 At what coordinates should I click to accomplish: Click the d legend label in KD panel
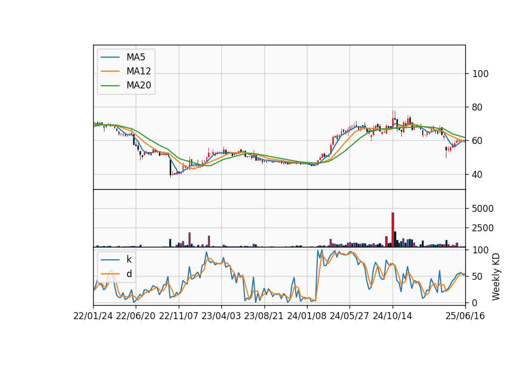129,274
